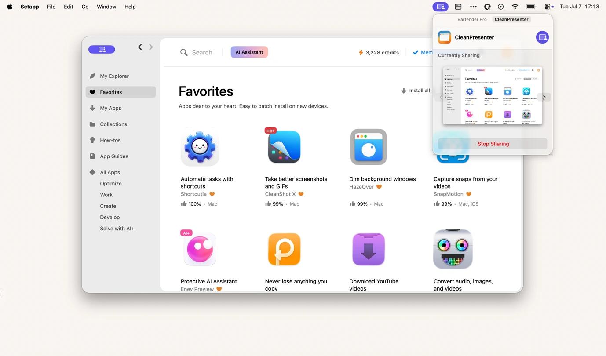Screen dimensions: 606x356
Task: Unfavorite CleanShot X via its heart
Action: click(x=301, y=194)
